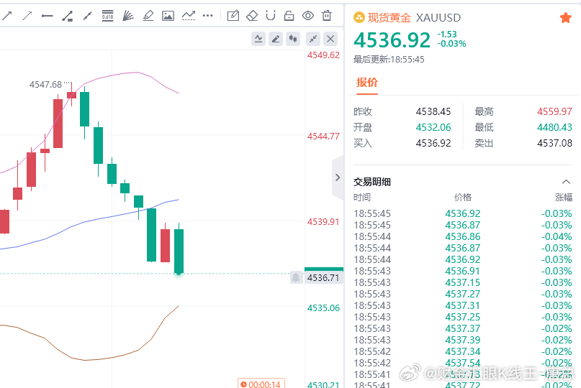
Task: Select the highlighter marker tool
Action: click(148, 16)
